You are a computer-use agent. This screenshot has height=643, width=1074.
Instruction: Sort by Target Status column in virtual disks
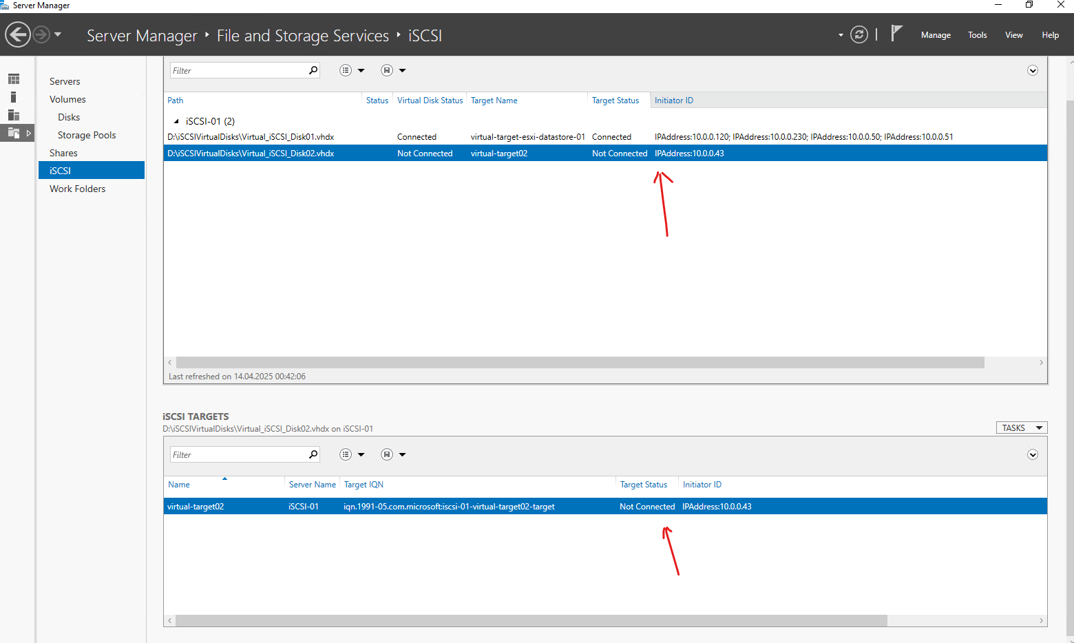click(615, 101)
